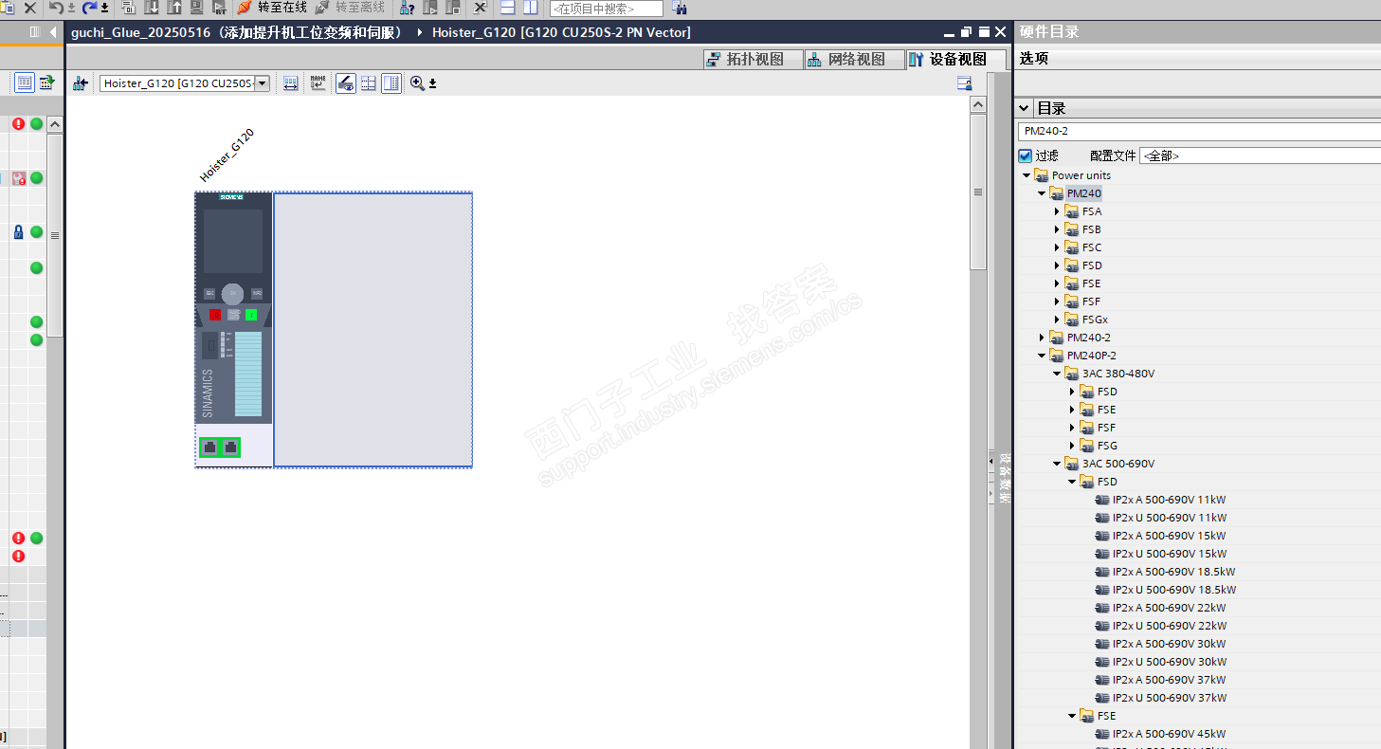Toggle the 过滤 filter checkbox
This screenshot has height=749, width=1381.
pyautogui.click(x=1025, y=155)
